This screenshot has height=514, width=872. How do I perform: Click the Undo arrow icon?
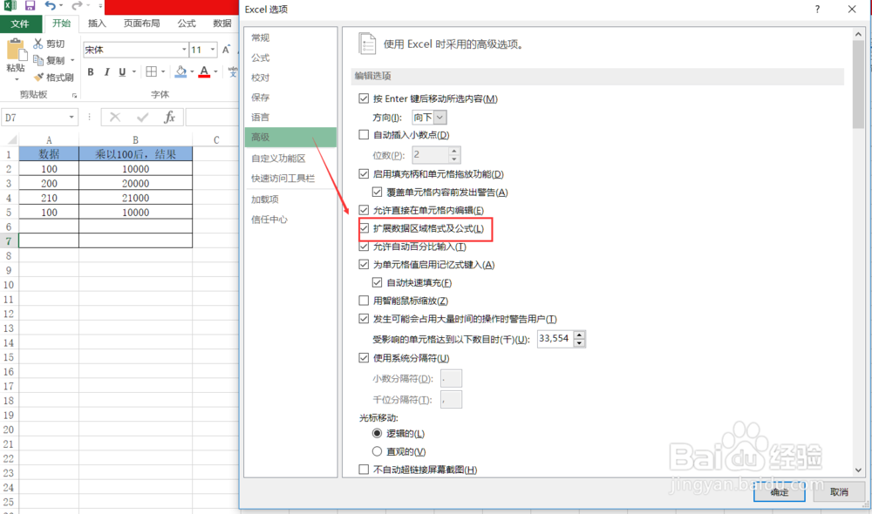coord(51,6)
